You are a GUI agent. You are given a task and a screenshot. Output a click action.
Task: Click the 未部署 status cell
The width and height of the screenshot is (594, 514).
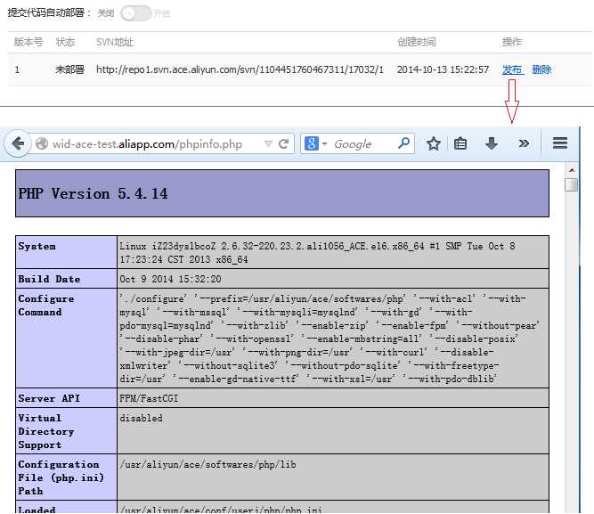[69, 69]
